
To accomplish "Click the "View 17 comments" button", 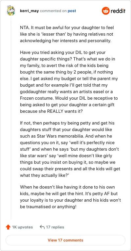I will click(x=65, y=240).
